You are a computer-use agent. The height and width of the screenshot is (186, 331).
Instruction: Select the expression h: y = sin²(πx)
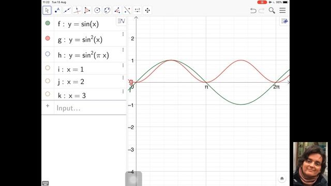83,55
